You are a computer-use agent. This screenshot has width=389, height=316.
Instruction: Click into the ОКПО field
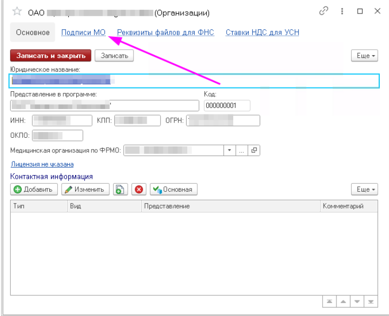point(57,136)
